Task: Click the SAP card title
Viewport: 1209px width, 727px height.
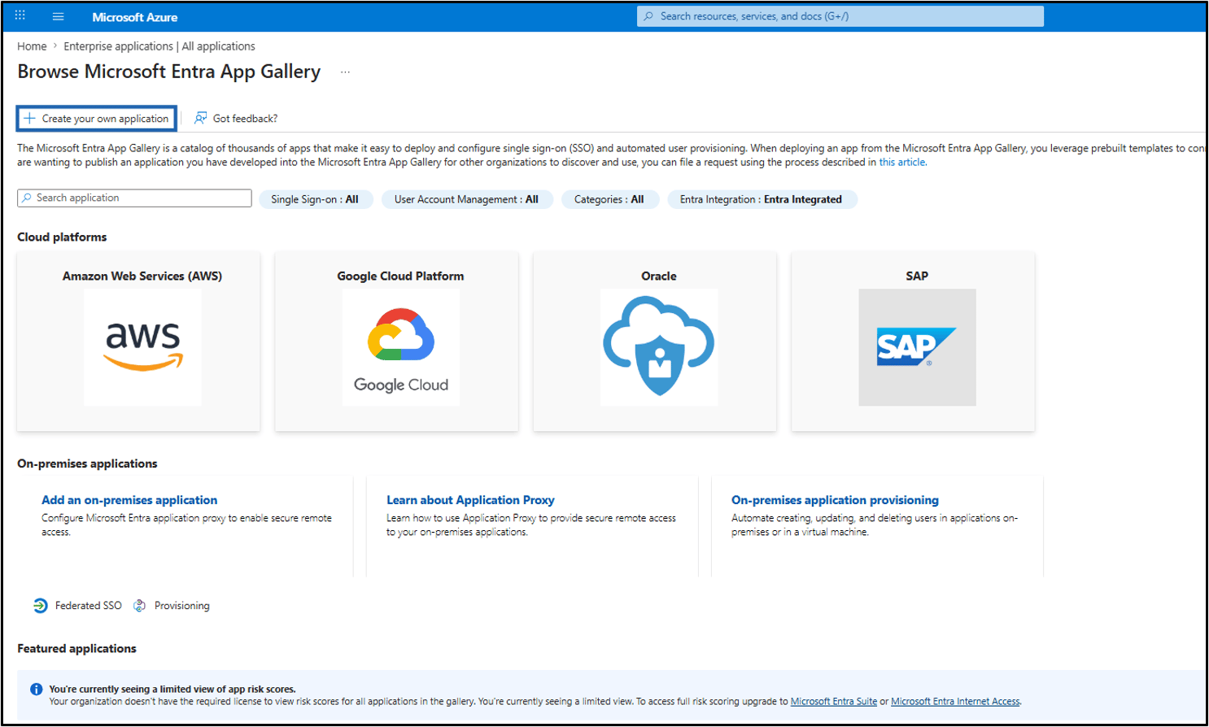Action: click(x=917, y=276)
